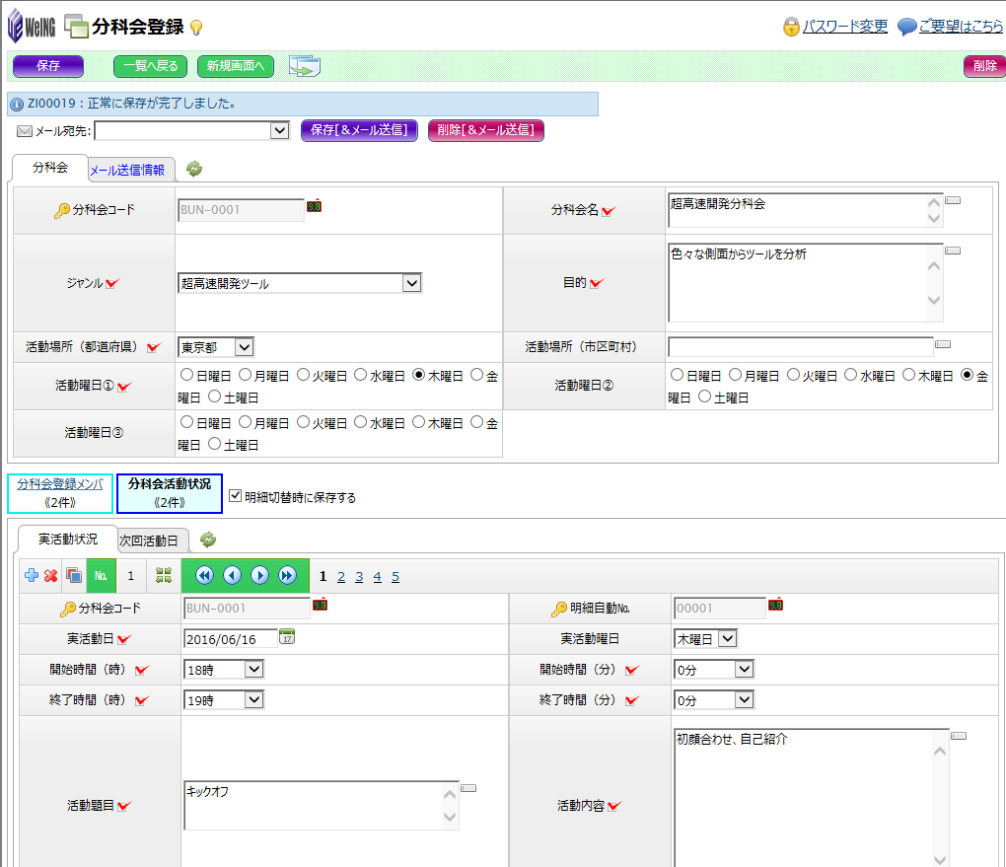Switch to the 次回活動日 tab
Viewport: 1006px width, 867px height.
pyautogui.click(x=148, y=541)
